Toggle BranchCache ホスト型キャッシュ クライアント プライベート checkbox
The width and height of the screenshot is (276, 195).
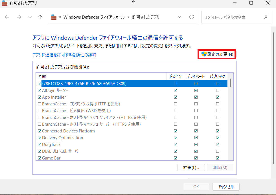pos(196,118)
